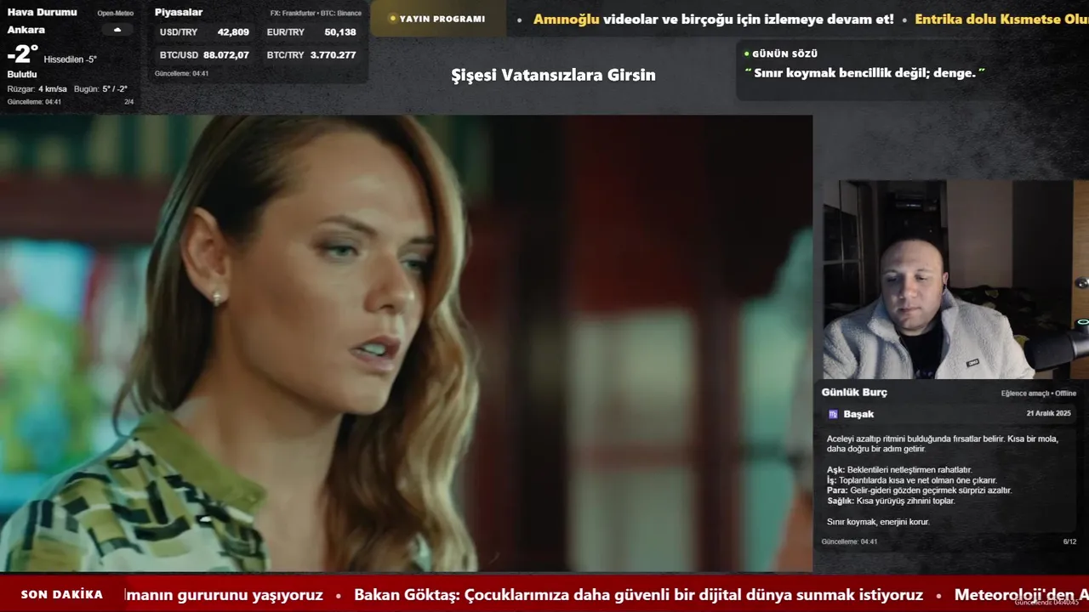Click the Meteoroloji'den ticker headline
The height and width of the screenshot is (612, 1089).
coord(1021,595)
